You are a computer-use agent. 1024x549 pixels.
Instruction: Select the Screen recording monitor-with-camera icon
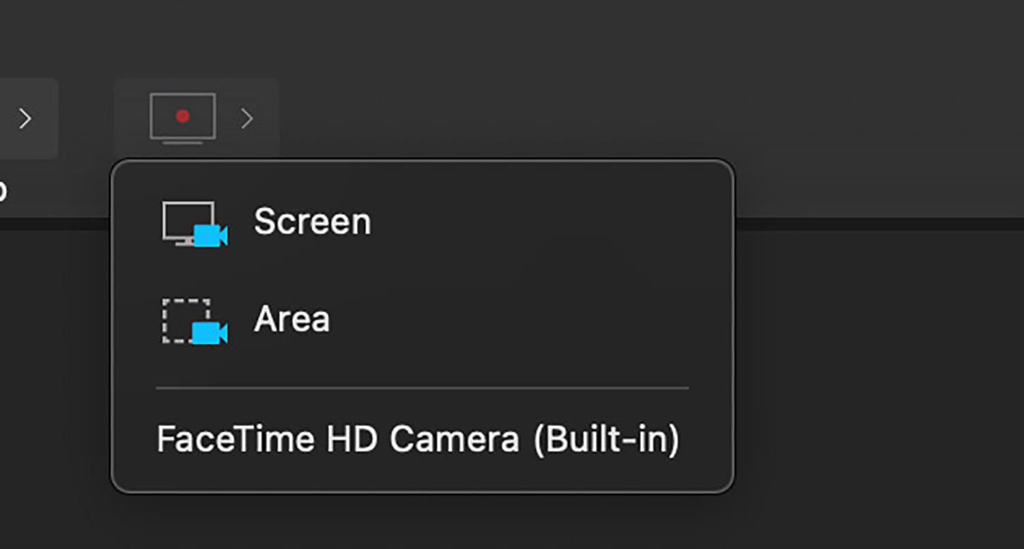click(195, 224)
